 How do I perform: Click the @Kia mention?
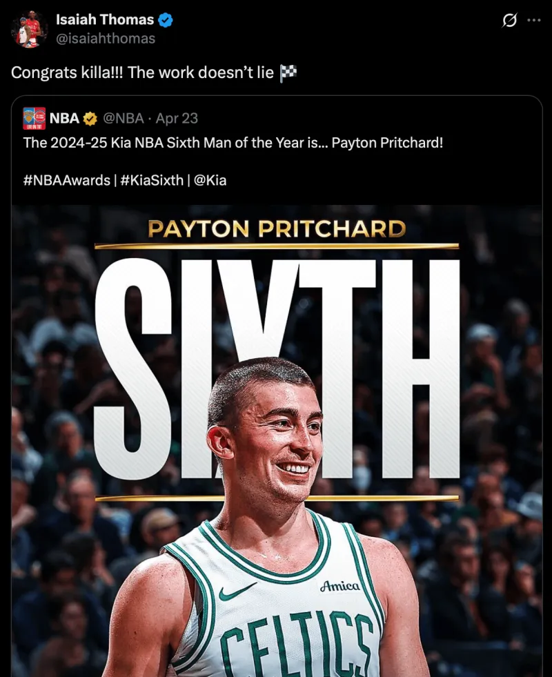(x=210, y=180)
